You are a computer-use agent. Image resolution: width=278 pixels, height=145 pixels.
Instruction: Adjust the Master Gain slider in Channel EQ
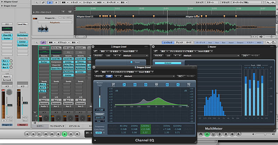tap(100, 96)
